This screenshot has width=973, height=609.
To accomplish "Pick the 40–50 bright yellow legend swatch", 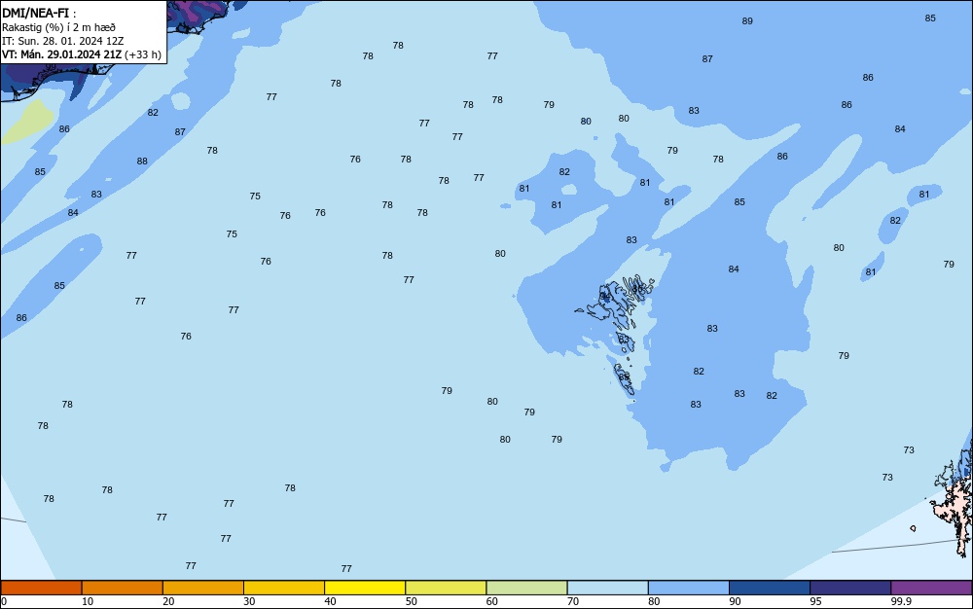I will point(365,588).
